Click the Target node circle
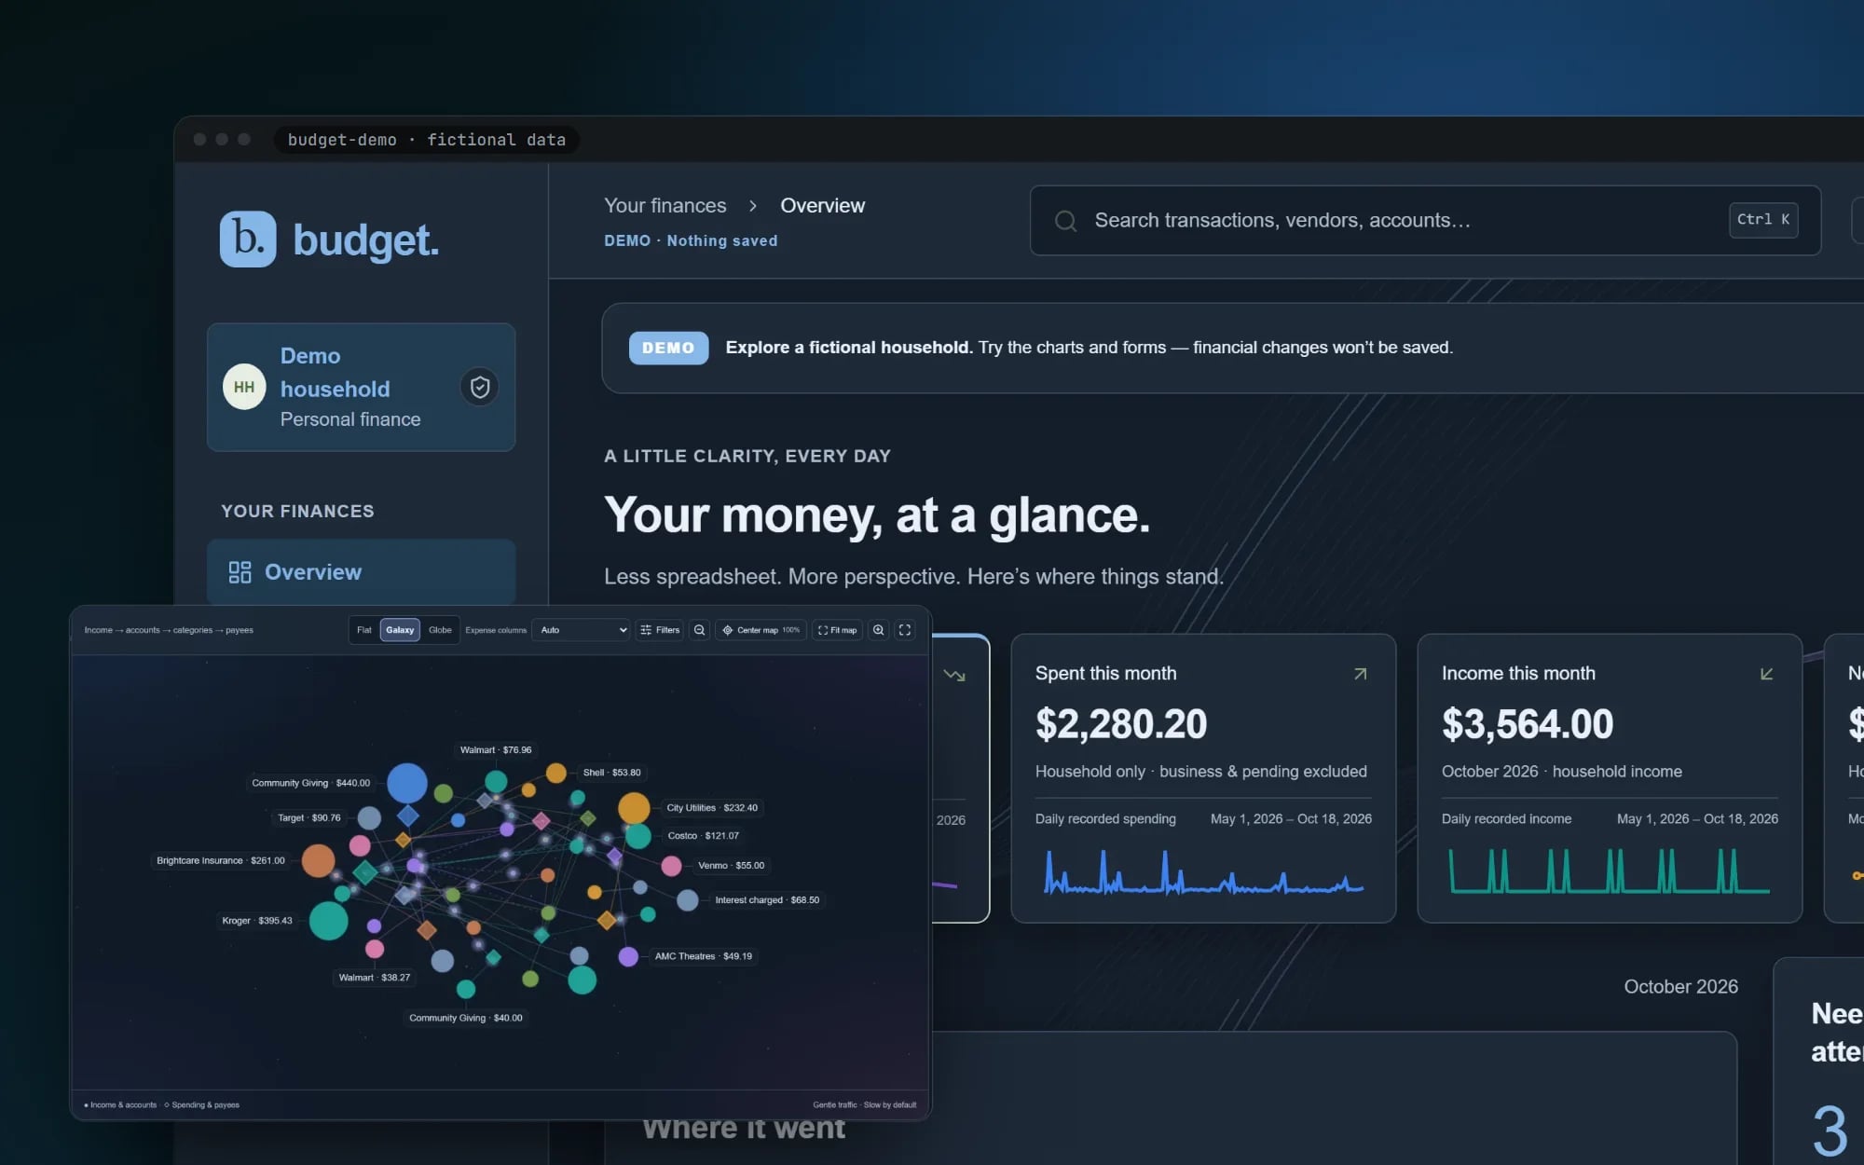 [x=369, y=818]
